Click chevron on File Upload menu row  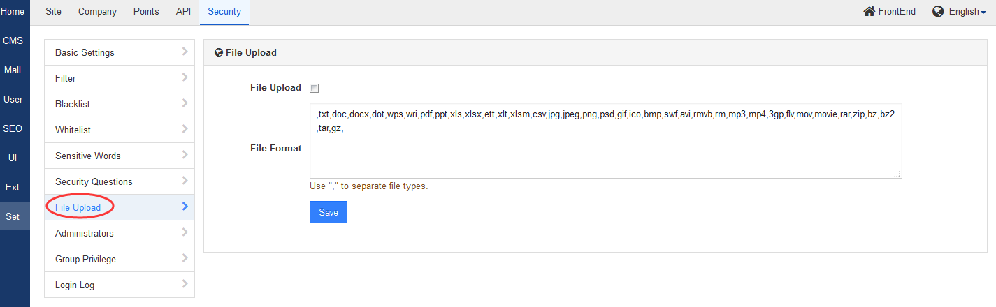click(185, 207)
